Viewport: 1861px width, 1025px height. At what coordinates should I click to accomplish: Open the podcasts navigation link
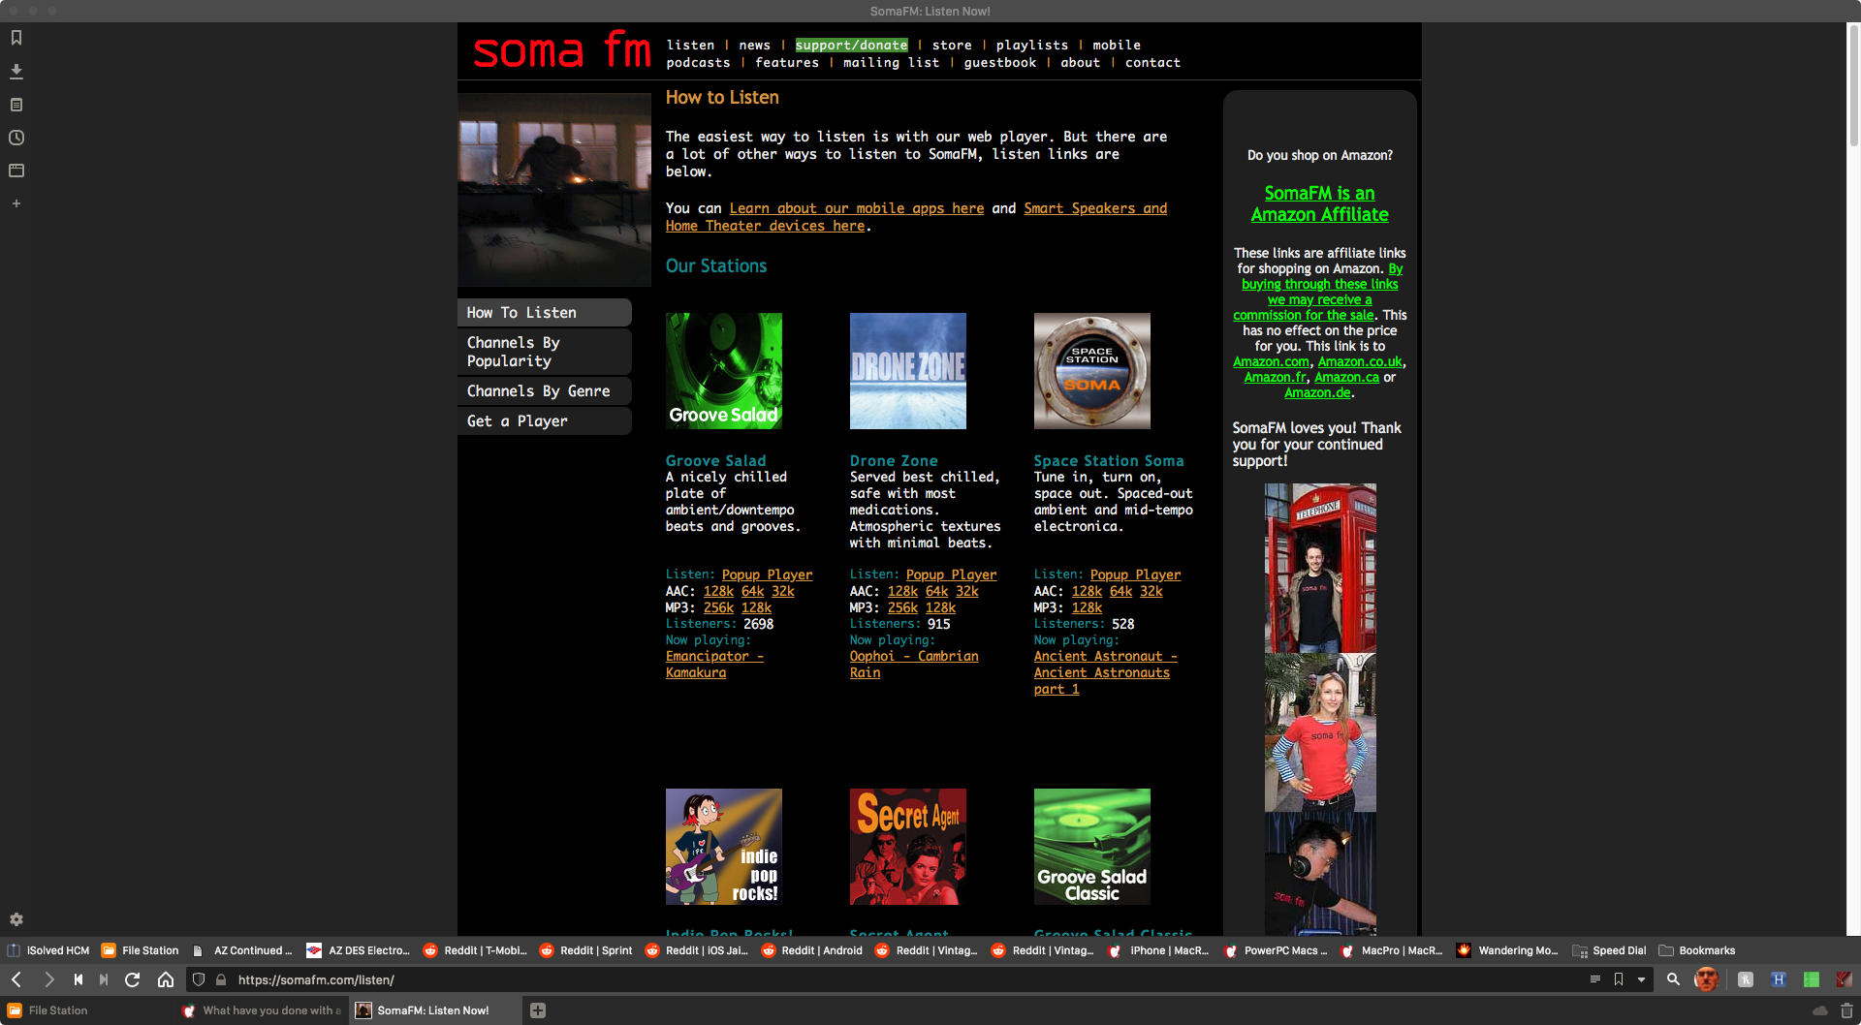(x=698, y=63)
